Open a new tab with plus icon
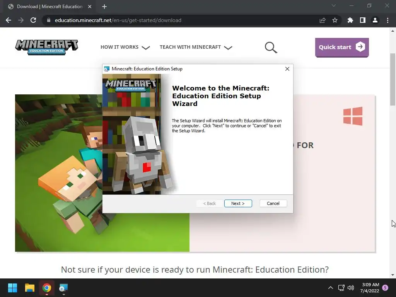The image size is (396, 297). (104, 7)
